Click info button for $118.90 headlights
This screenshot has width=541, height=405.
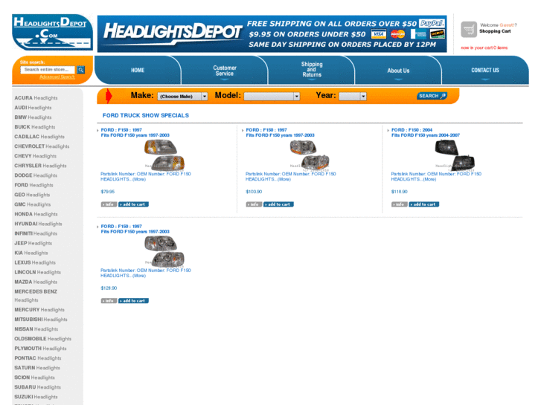(400, 204)
